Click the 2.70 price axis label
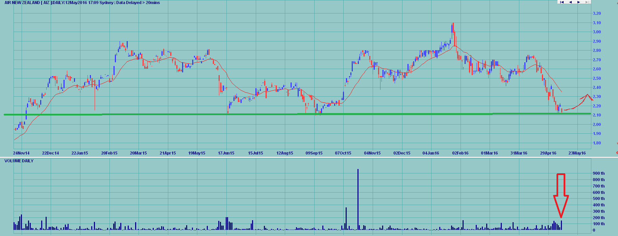 (x=597, y=60)
